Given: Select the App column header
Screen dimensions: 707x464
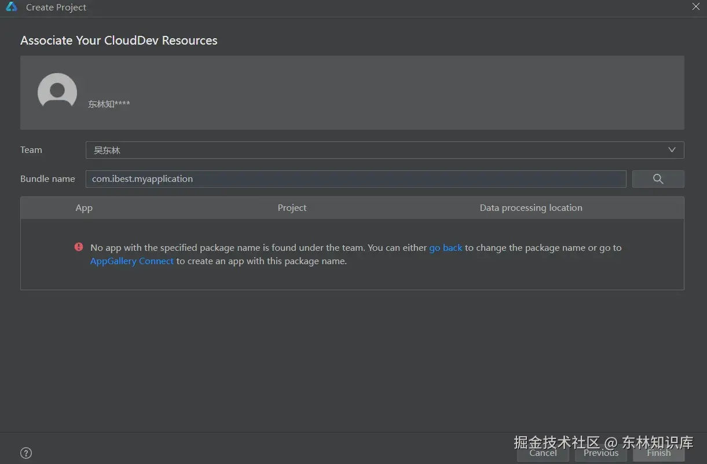Looking at the screenshot, I should (x=84, y=208).
